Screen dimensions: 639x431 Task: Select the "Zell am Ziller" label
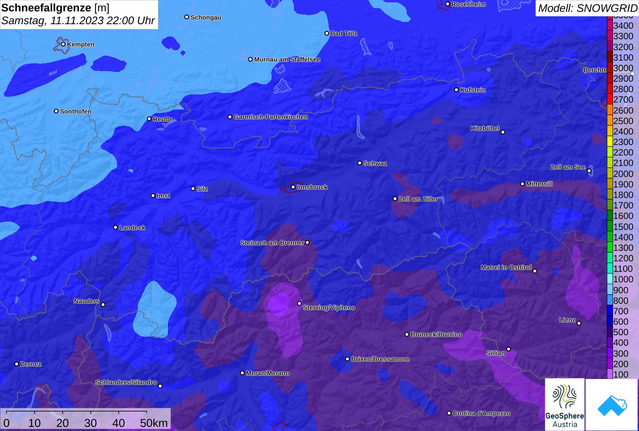tap(418, 199)
